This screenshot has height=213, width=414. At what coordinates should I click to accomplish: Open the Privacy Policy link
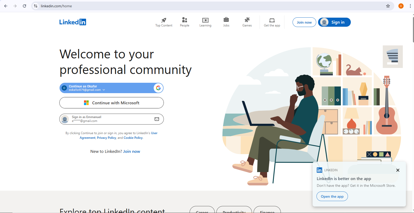pos(107,138)
